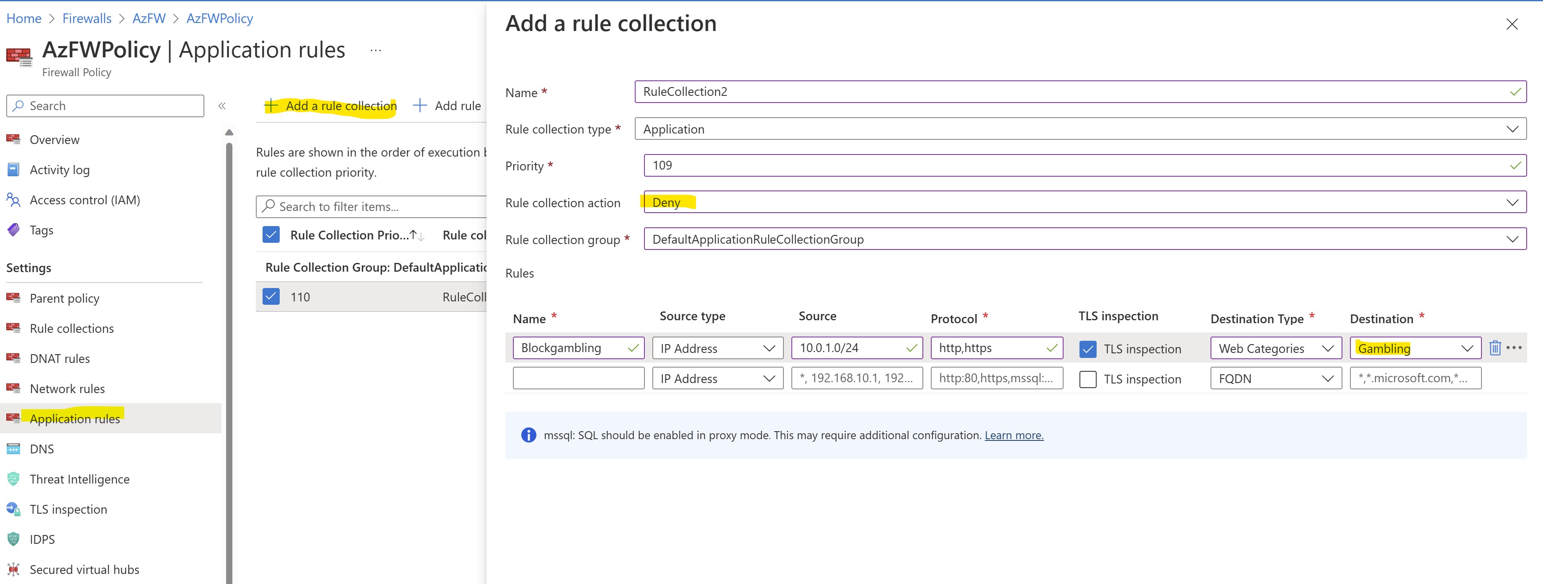Click the Secured virtual hubs icon
Viewport: 1543px width, 584px height.
point(13,570)
